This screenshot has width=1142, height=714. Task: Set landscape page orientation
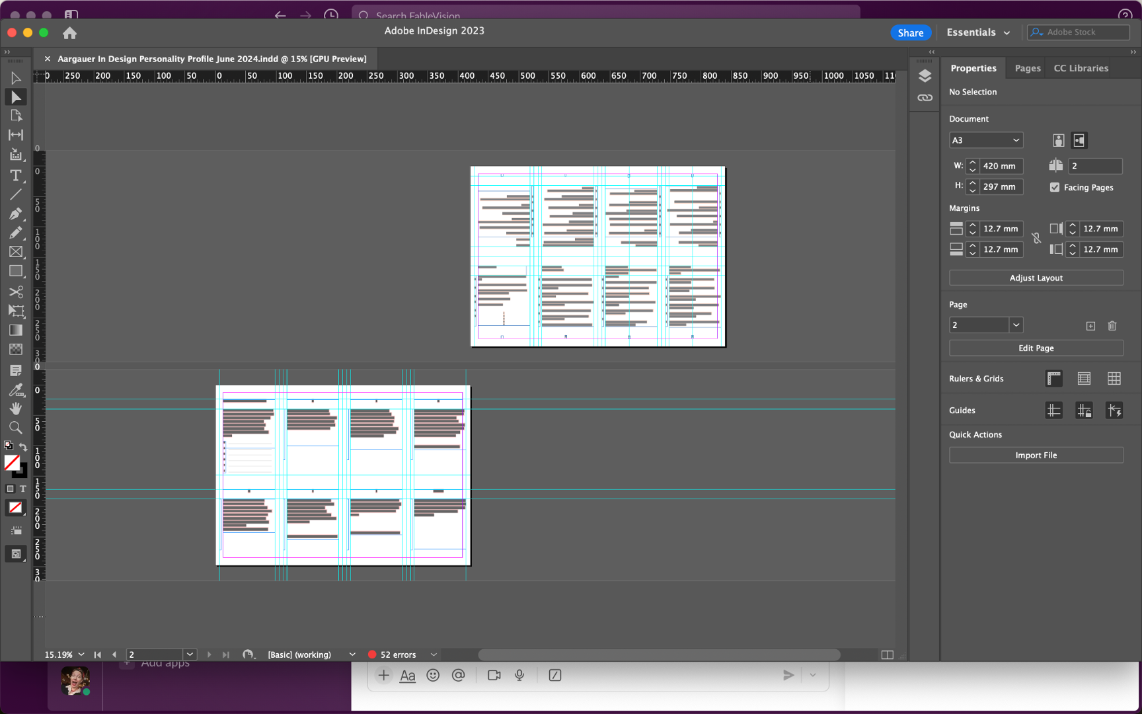click(1079, 140)
